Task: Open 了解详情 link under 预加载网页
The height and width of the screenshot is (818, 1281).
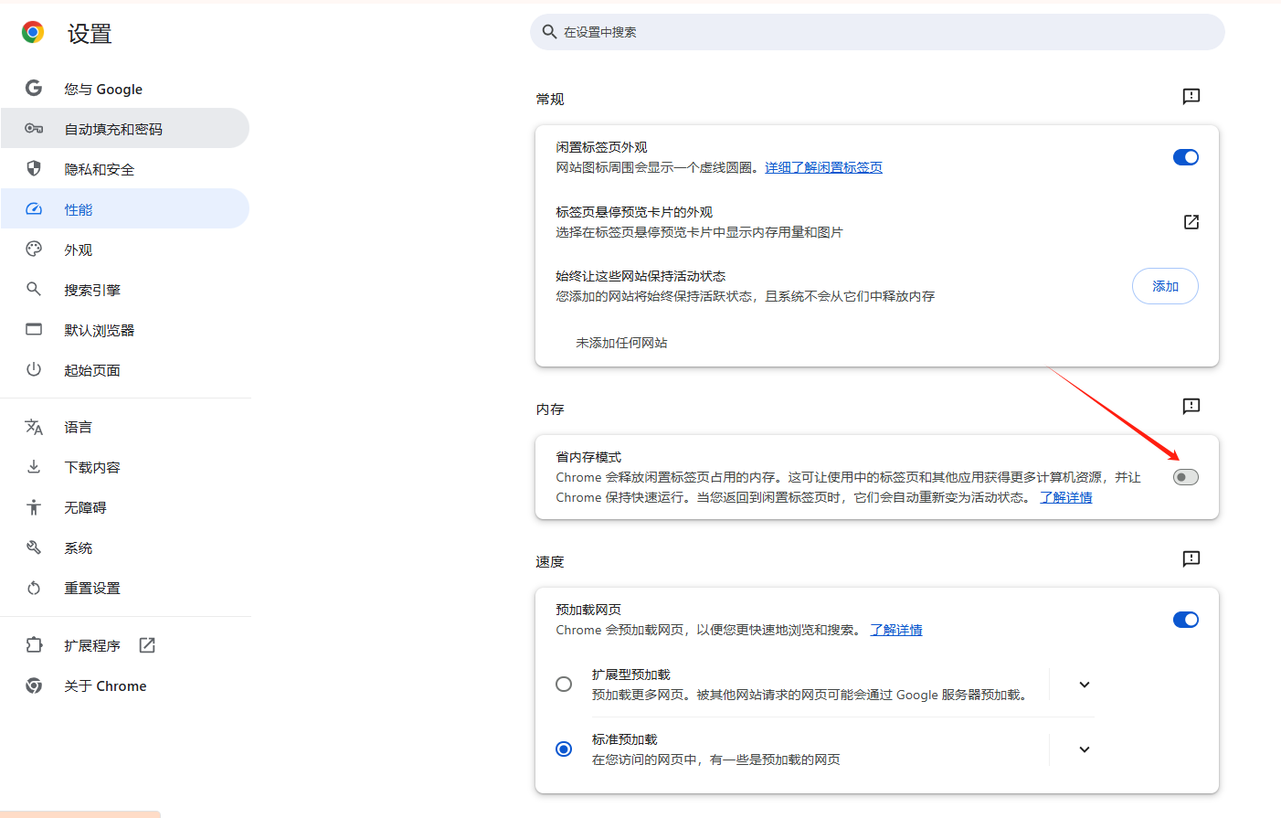Action: coord(895,630)
